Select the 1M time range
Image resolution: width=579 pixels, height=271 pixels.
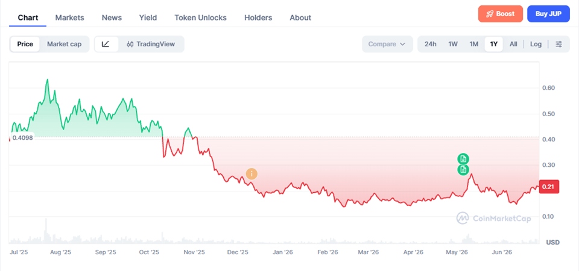[x=474, y=44]
